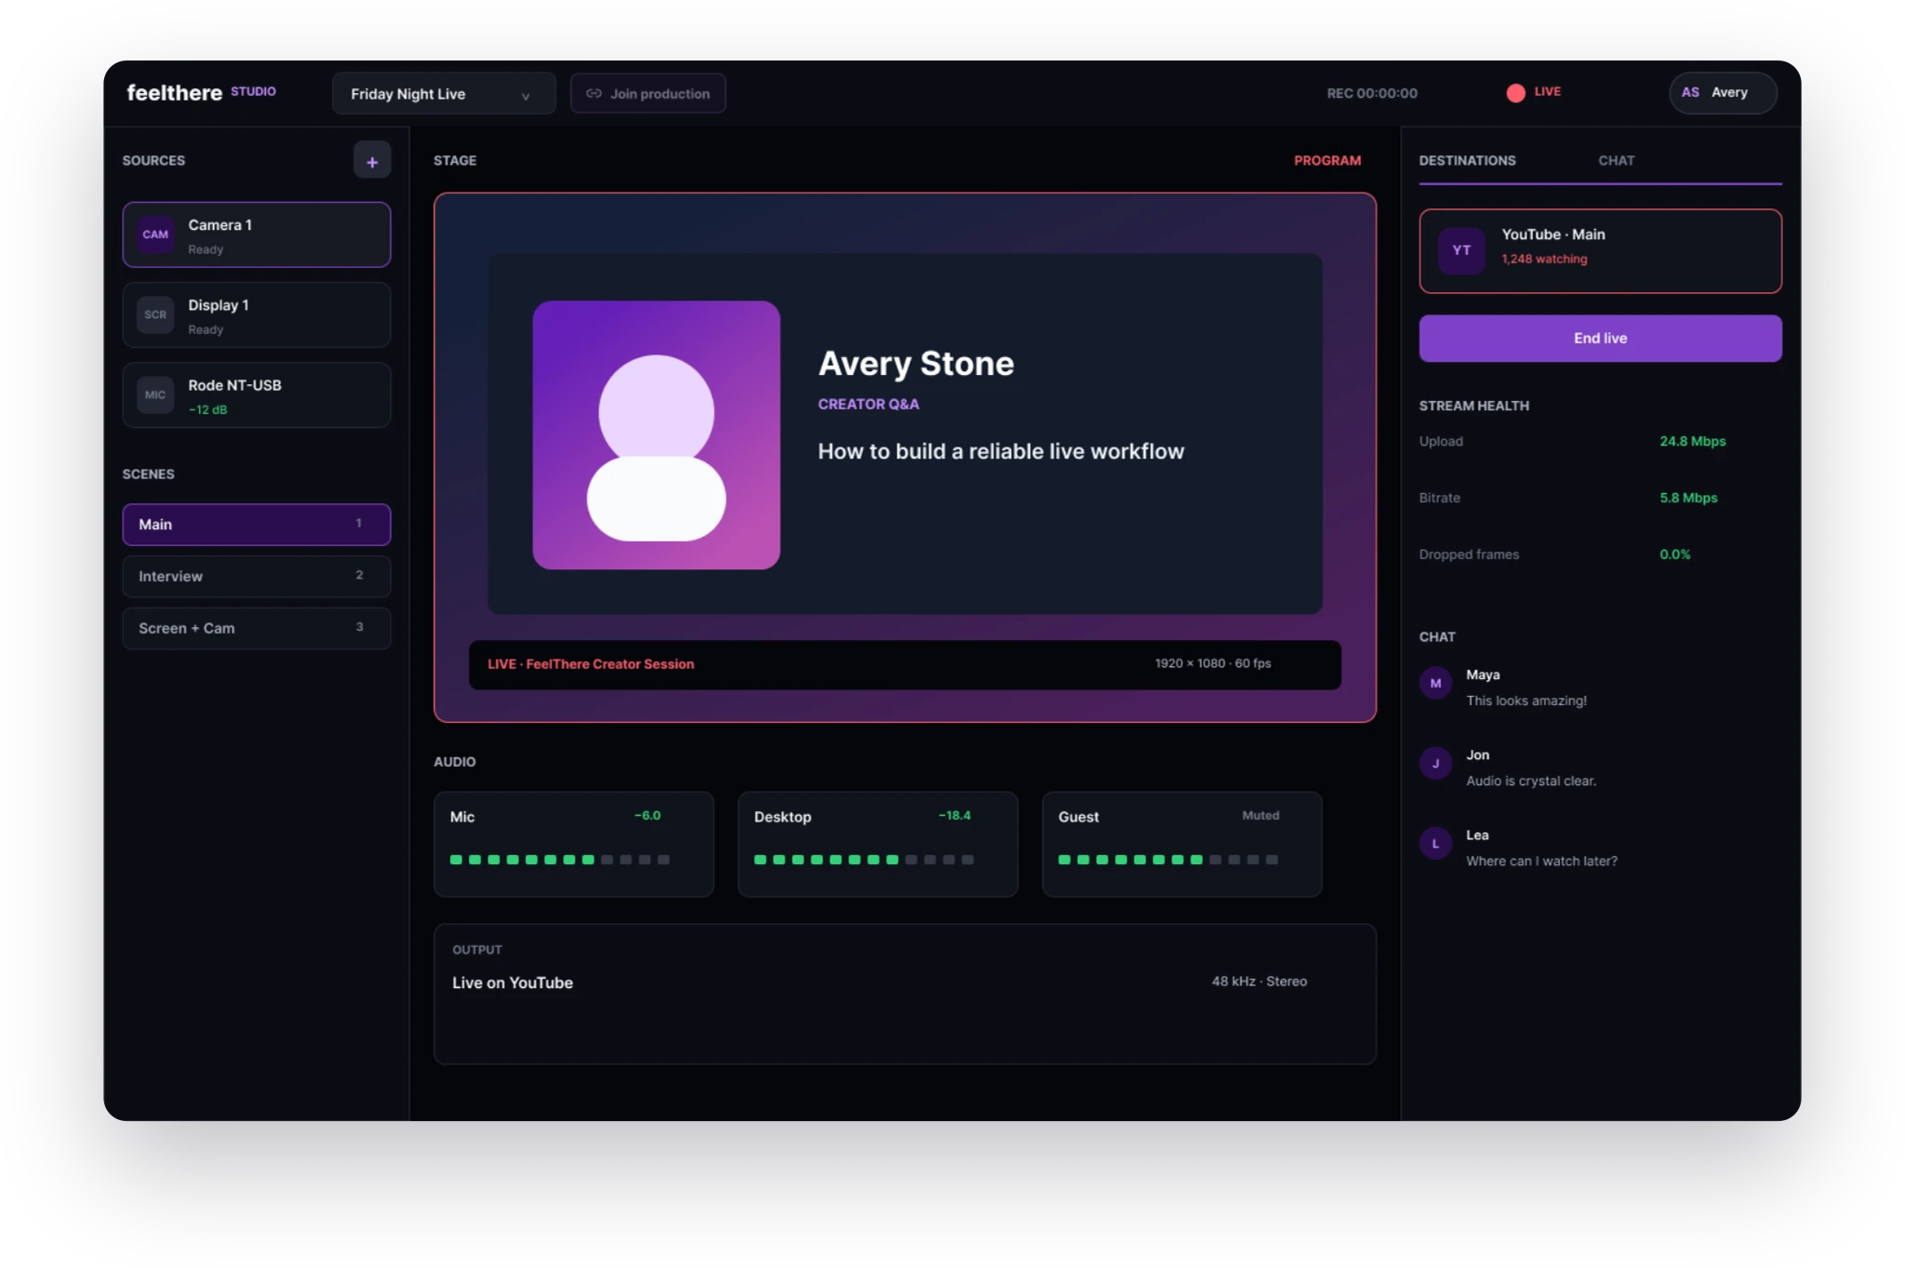1905x1268 pixels.
Task: Switch to the Destinations tab
Action: (x=1467, y=161)
